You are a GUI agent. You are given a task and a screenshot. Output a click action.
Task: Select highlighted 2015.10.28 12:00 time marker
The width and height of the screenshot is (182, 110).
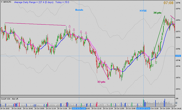[x=79, y=109]
